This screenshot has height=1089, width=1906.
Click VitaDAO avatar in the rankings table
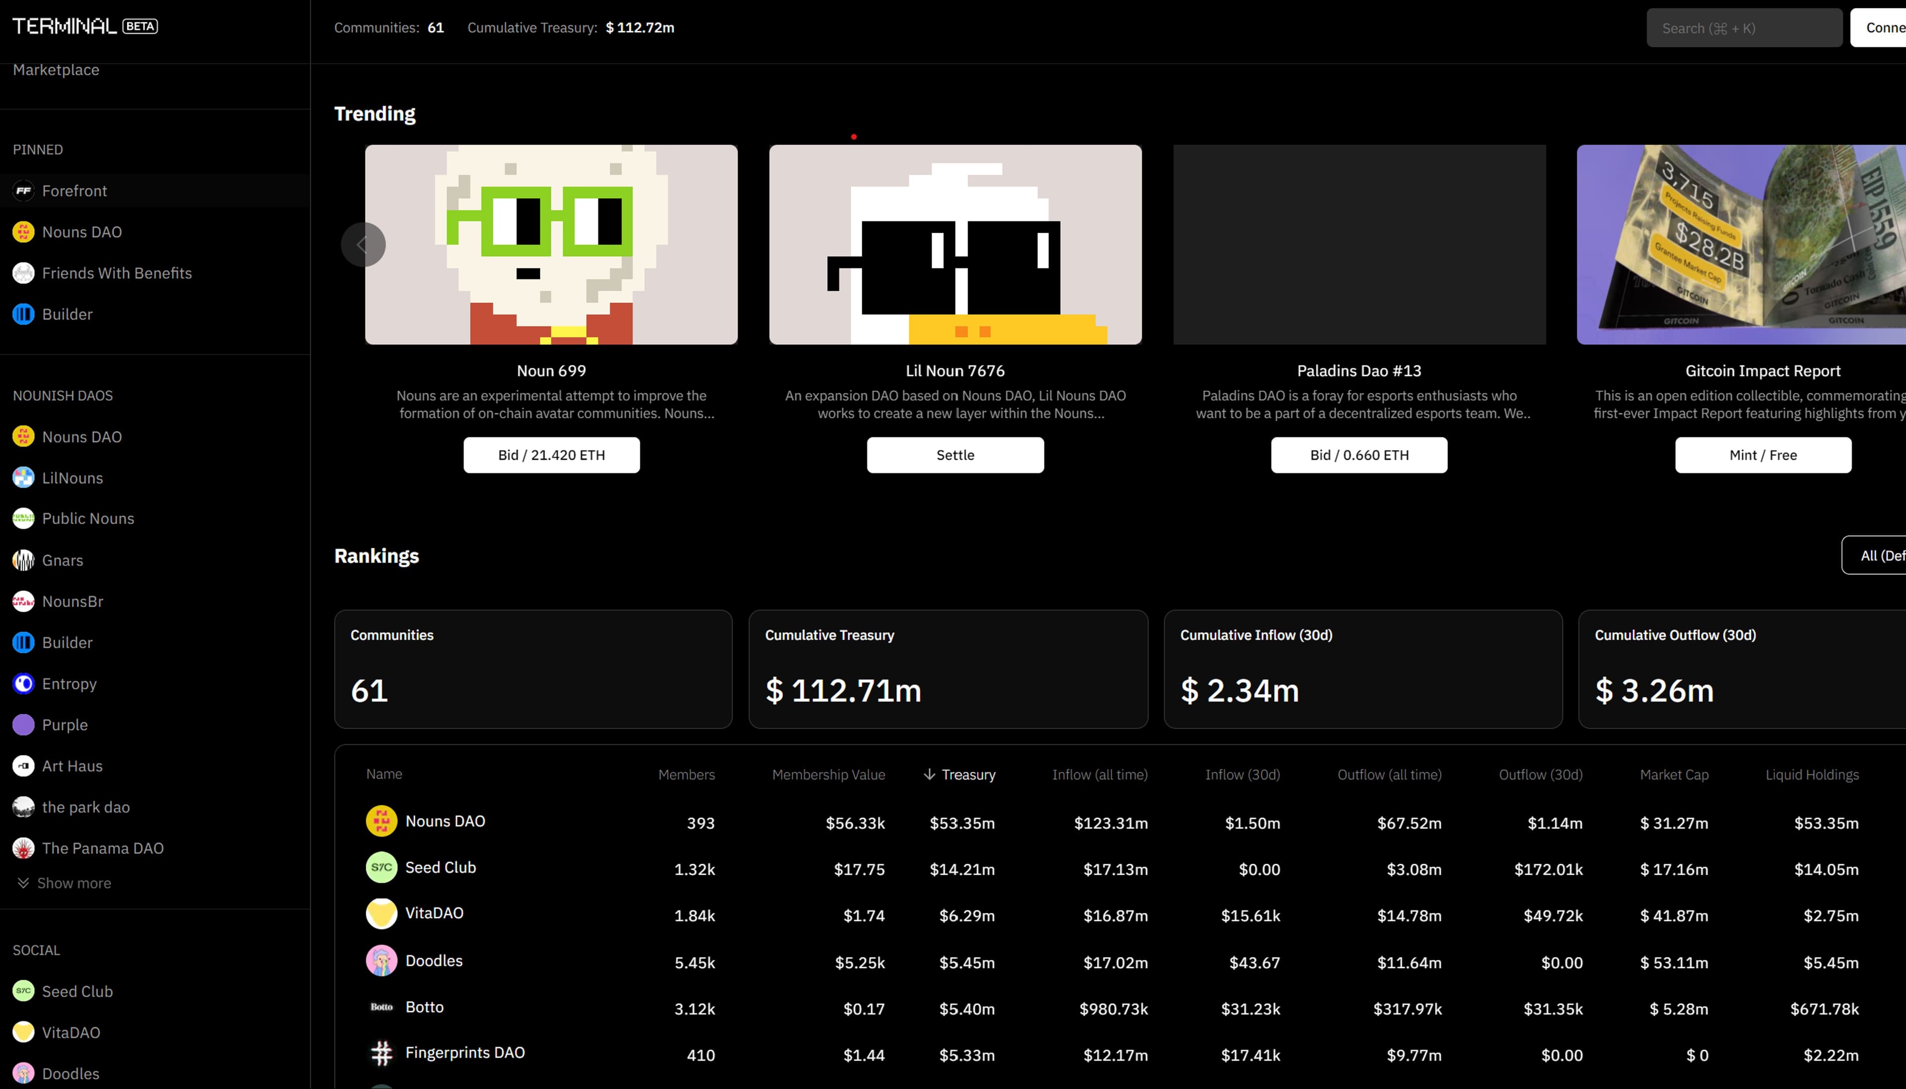[x=382, y=914]
